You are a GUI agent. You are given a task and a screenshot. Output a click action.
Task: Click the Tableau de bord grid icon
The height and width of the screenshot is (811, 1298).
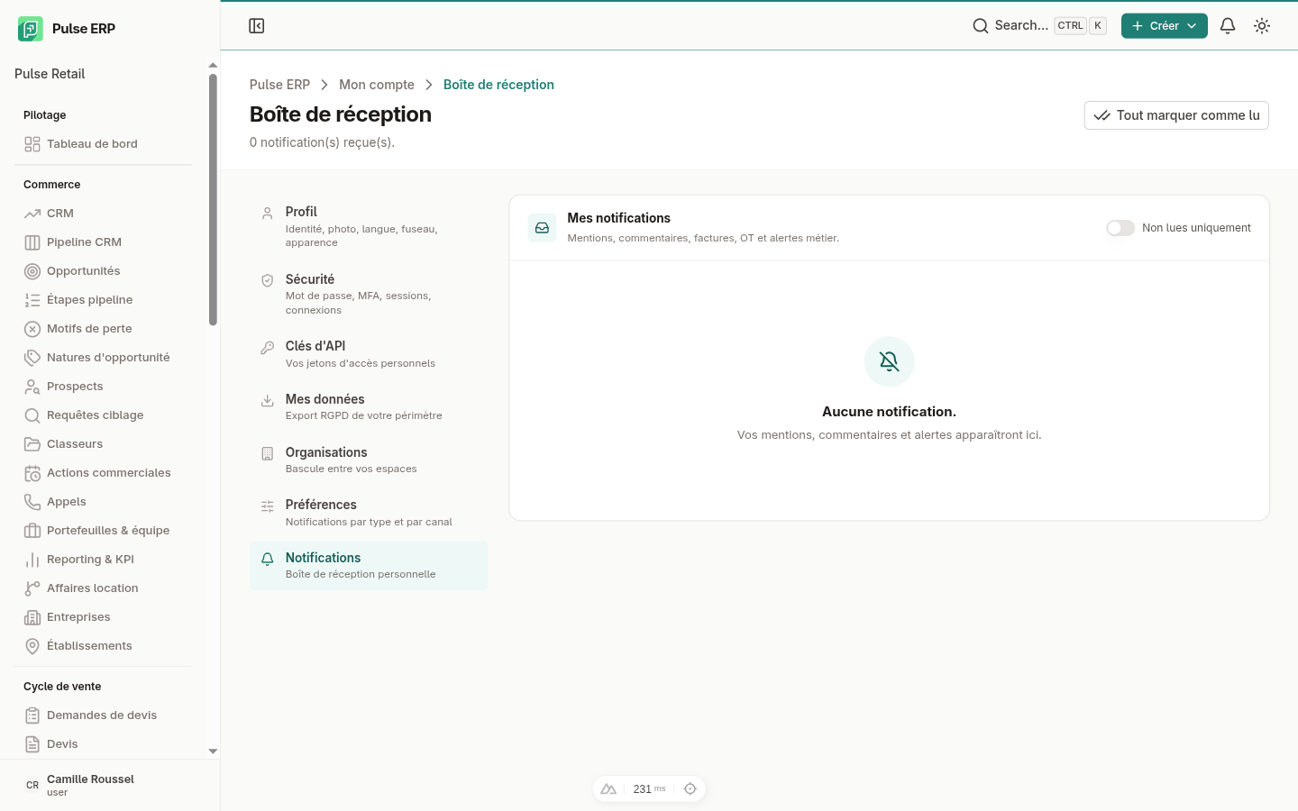tap(32, 144)
